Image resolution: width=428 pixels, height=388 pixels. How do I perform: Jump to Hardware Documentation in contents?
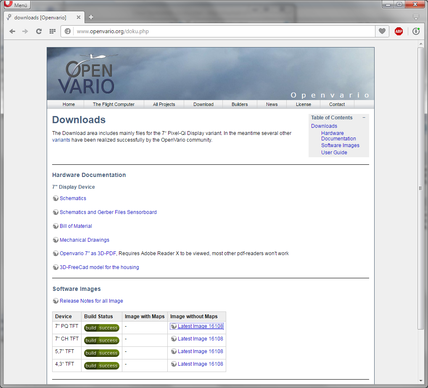coord(338,136)
